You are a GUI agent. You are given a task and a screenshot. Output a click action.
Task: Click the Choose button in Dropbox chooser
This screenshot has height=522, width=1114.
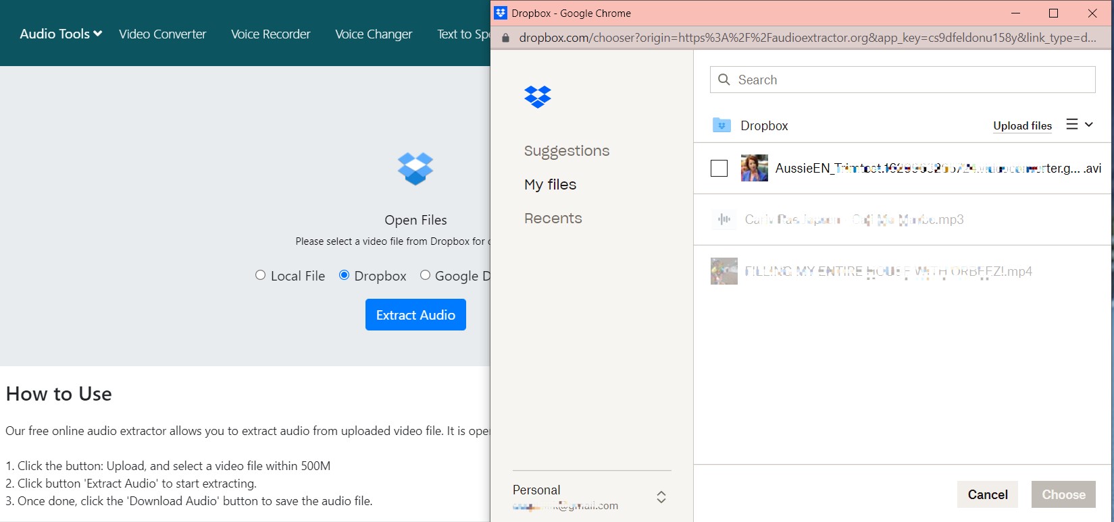[x=1063, y=494]
